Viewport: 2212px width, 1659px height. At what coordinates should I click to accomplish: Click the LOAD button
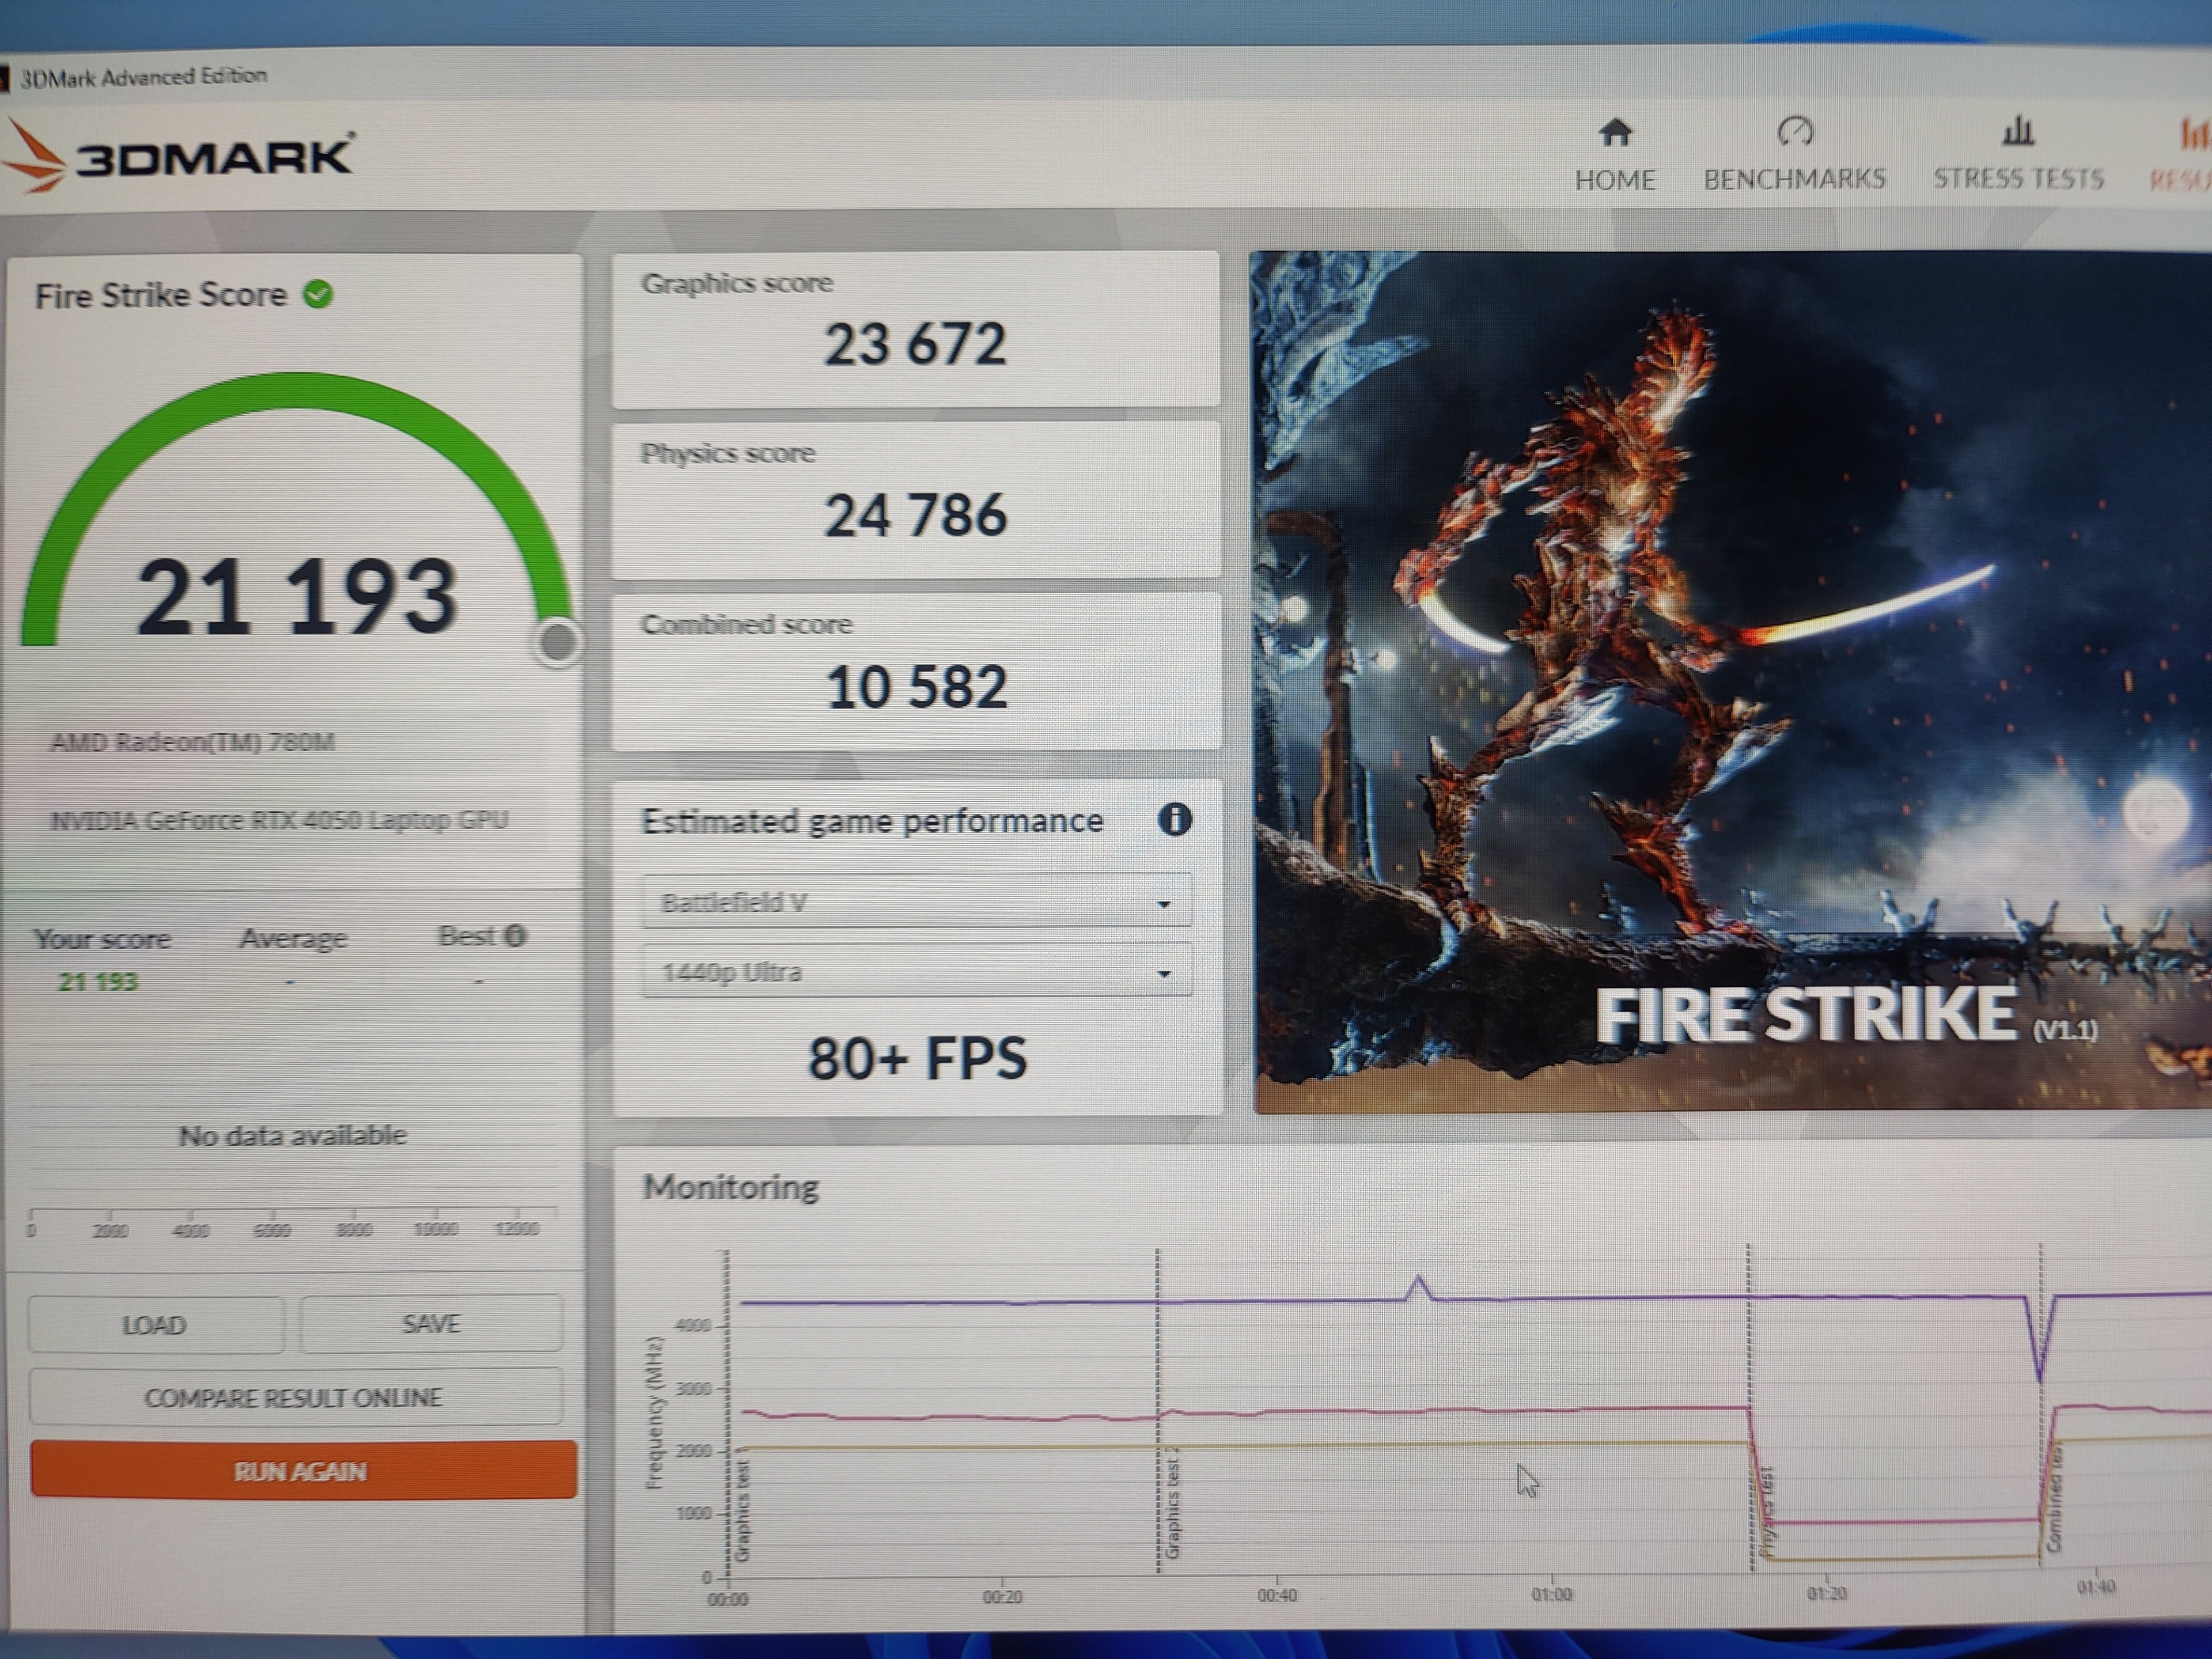pyautogui.click(x=155, y=1325)
